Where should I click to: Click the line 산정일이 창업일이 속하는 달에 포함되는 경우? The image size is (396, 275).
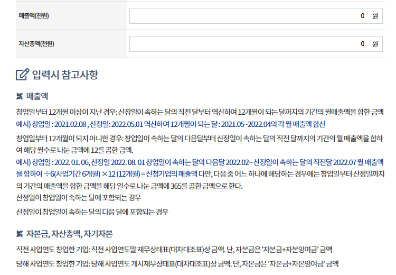[x=79, y=198]
